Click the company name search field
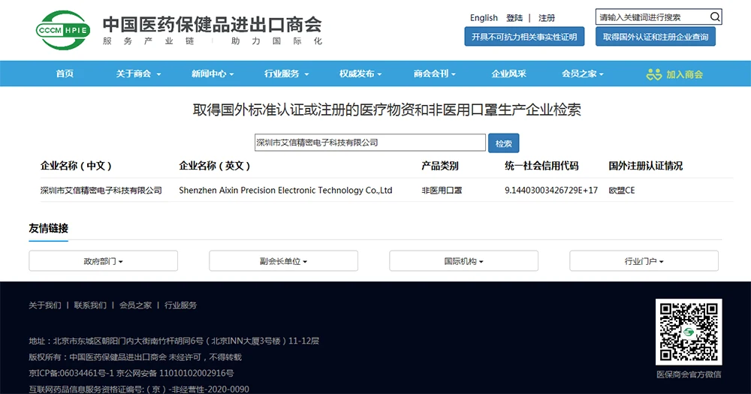The image size is (751, 394). point(369,143)
